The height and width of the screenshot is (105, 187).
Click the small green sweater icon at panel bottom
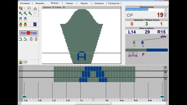[21, 62]
